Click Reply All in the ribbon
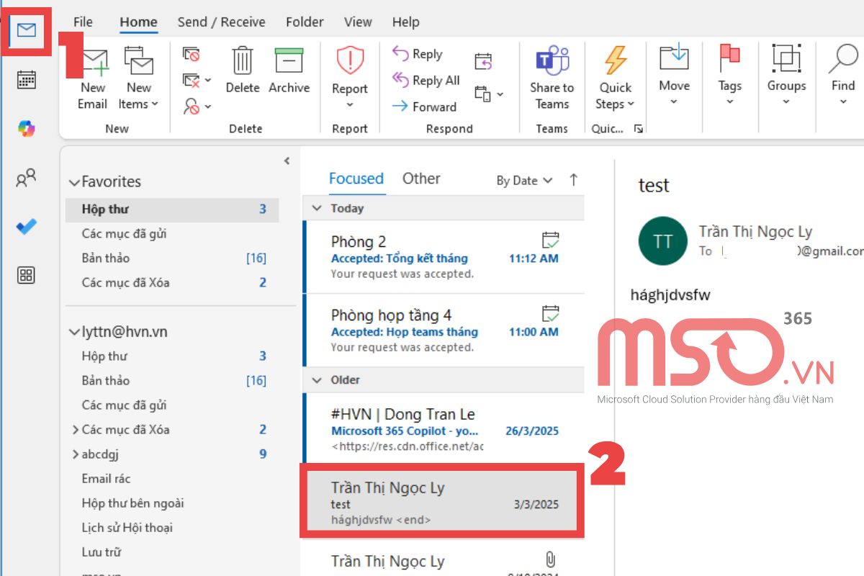The image size is (864, 576). [426, 80]
